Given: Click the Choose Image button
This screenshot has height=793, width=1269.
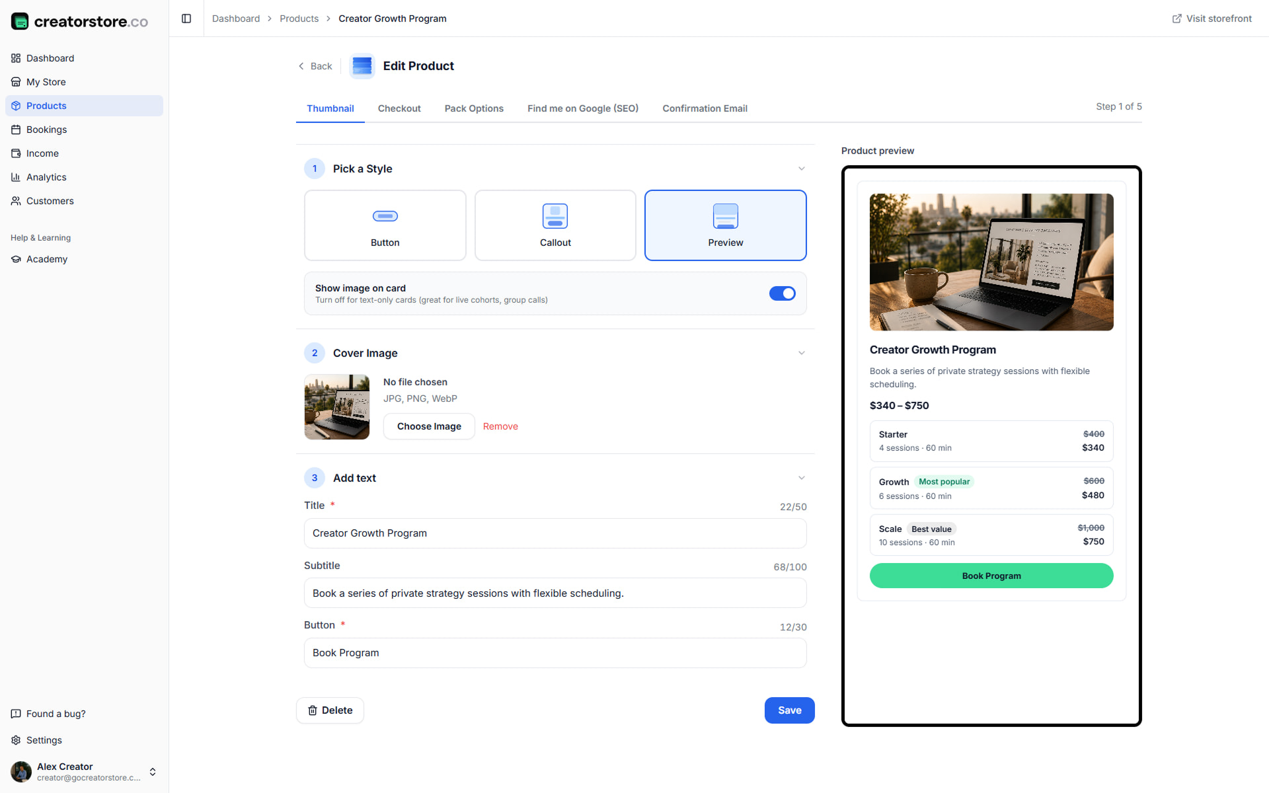Looking at the screenshot, I should 429,426.
